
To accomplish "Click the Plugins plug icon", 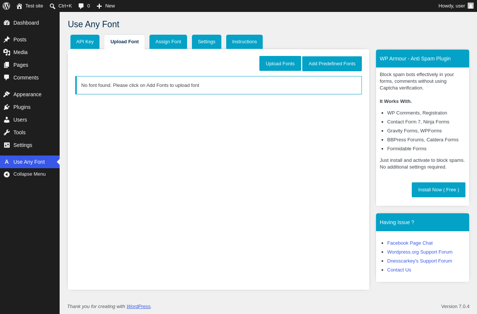I will coord(7,107).
